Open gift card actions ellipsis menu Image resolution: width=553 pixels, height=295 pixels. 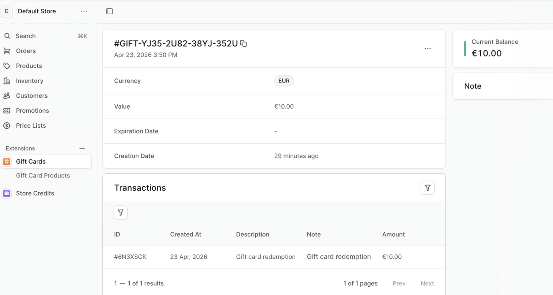428,48
